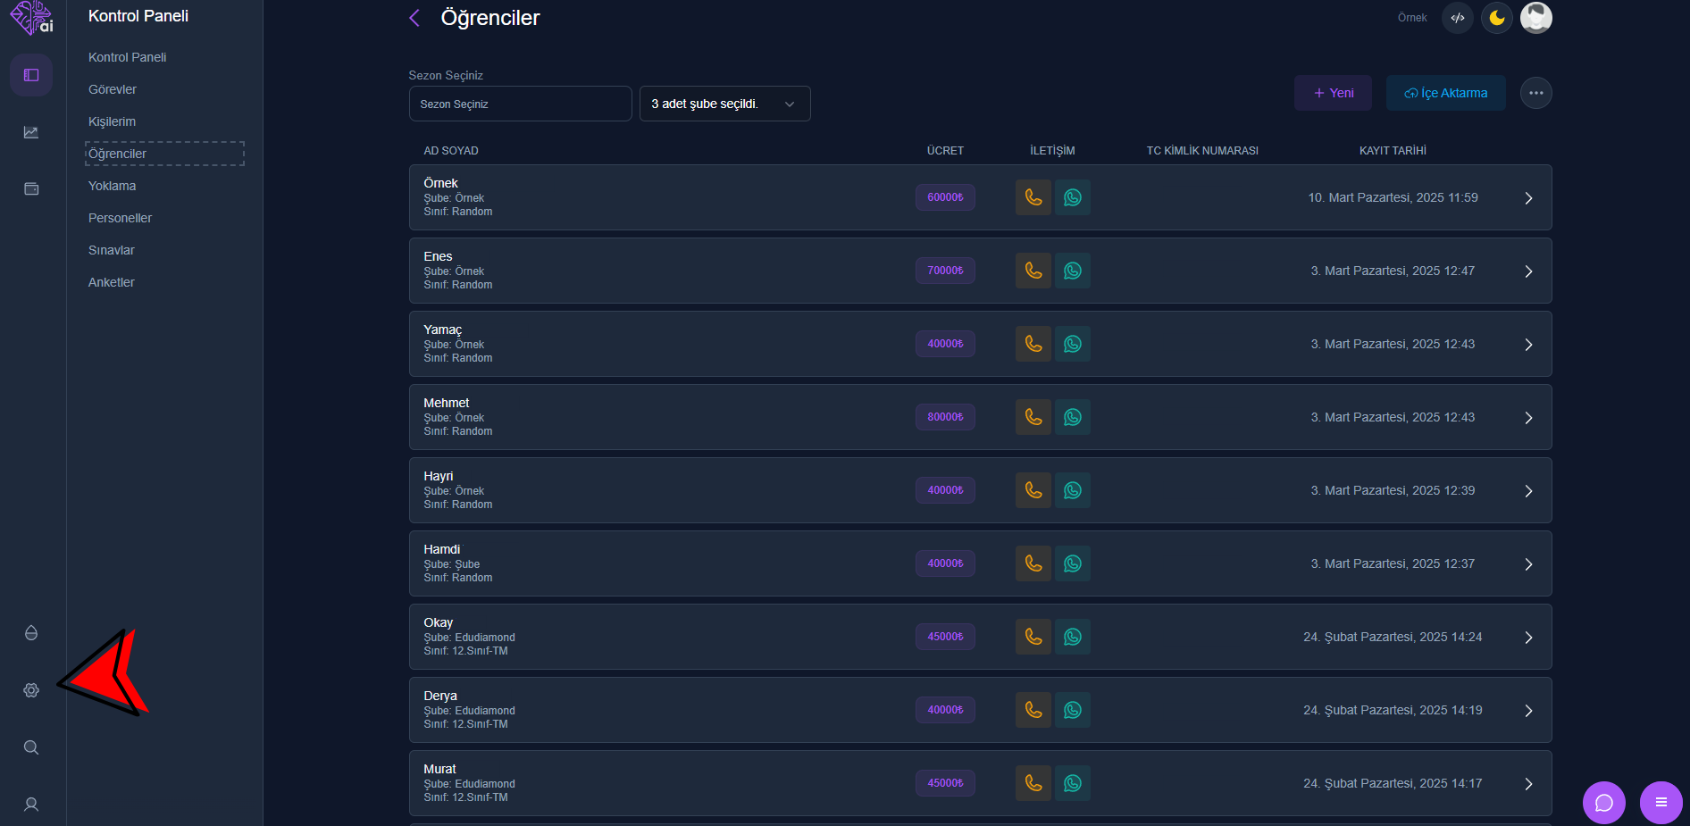The image size is (1690, 826).
Task: Sort by the AD SOYAD column header
Action: tap(451, 151)
